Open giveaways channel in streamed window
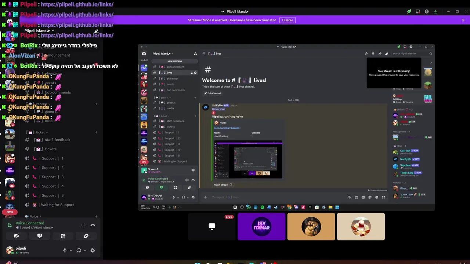Image resolution: width=470 pixels, height=264 pixels. [175, 78]
